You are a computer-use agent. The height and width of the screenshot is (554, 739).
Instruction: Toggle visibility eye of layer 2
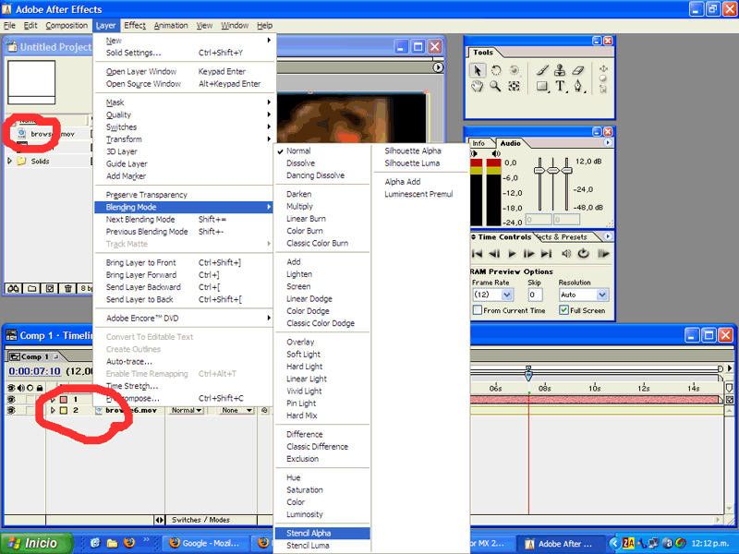(x=11, y=410)
